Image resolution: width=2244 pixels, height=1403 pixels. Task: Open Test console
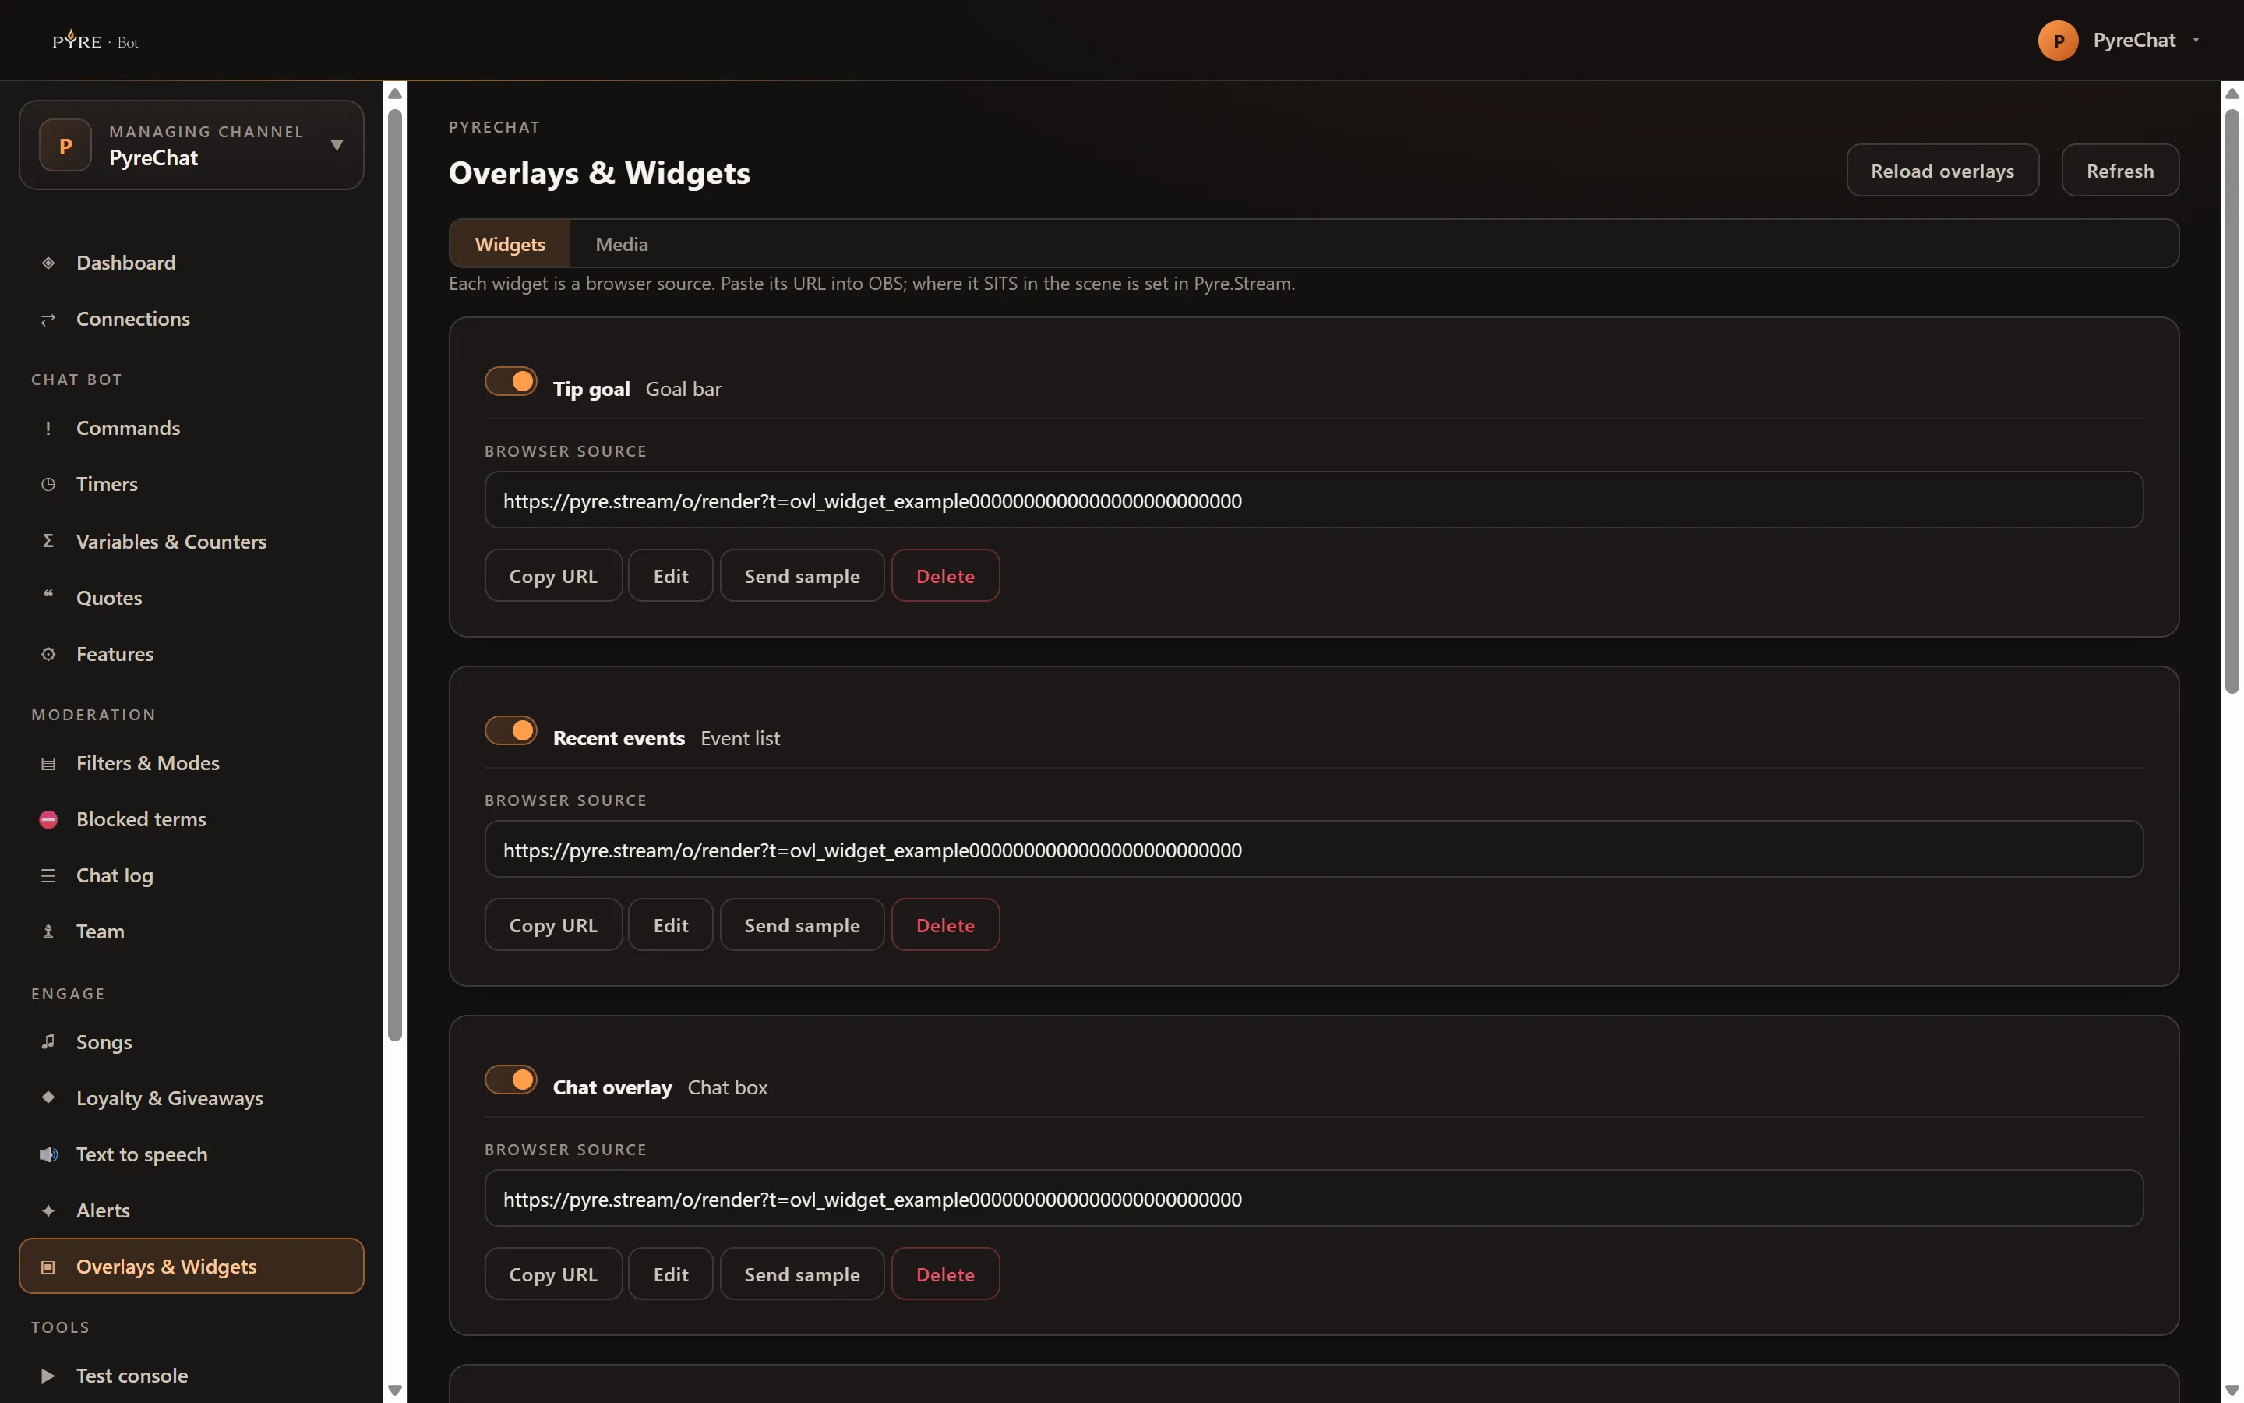click(191, 1376)
